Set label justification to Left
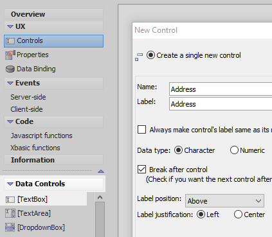This screenshot has width=272, height=237. coord(201,215)
